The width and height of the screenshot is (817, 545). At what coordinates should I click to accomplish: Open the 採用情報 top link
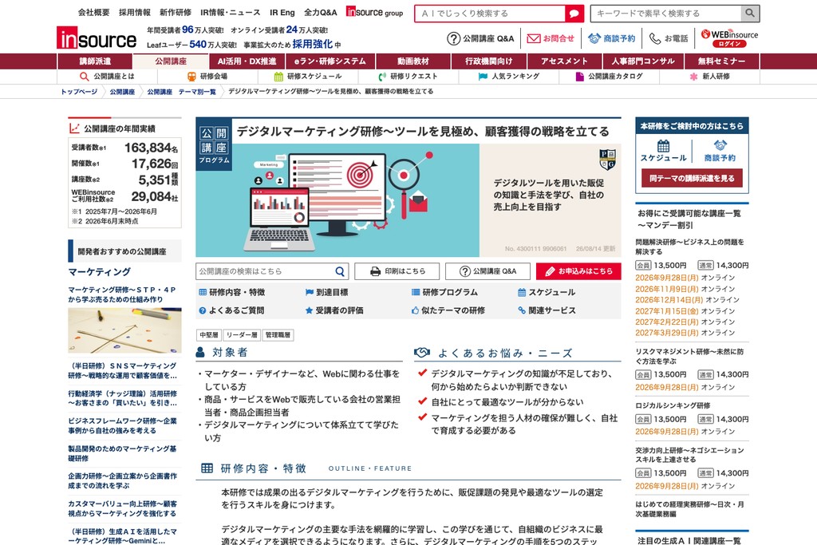click(x=134, y=13)
